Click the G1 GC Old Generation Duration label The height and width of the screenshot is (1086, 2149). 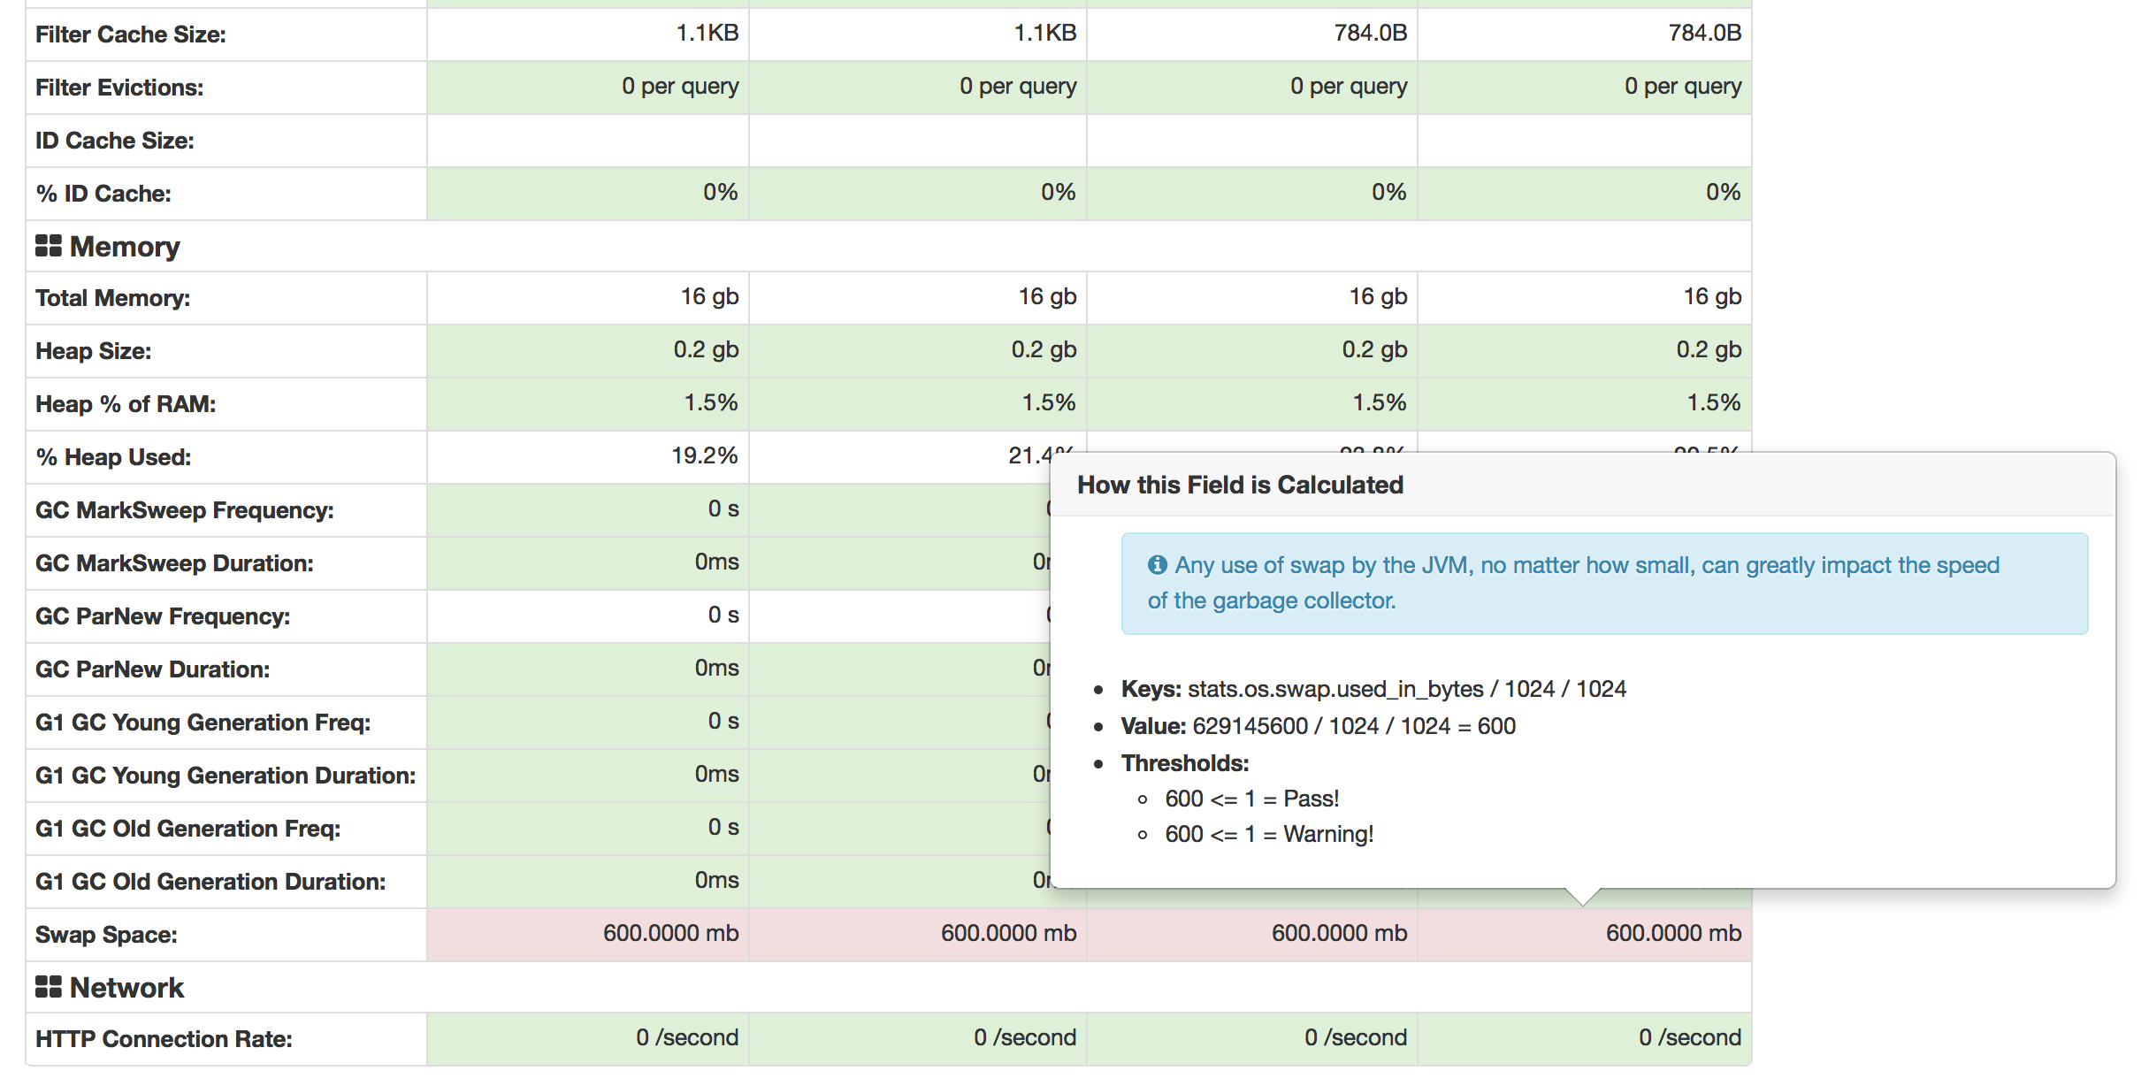[x=210, y=882]
